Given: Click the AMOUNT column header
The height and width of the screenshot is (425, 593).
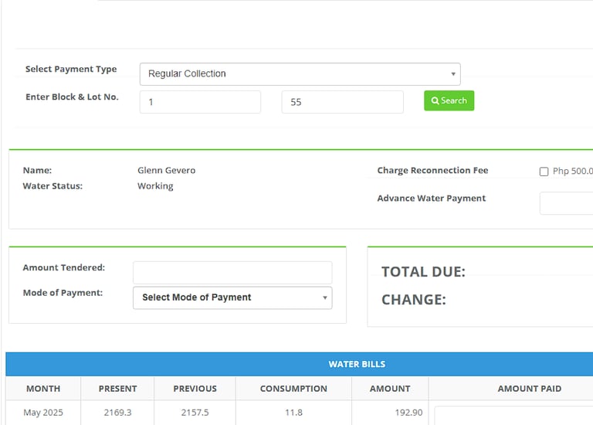Looking at the screenshot, I should coord(390,388).
